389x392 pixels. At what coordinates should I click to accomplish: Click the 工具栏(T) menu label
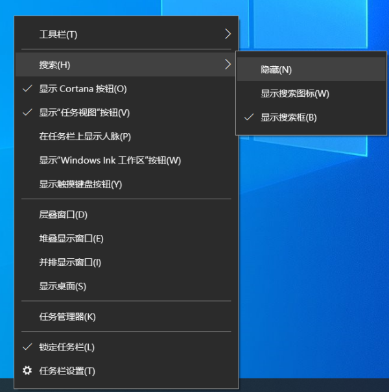pyautogui.click(x=58, y=34)
